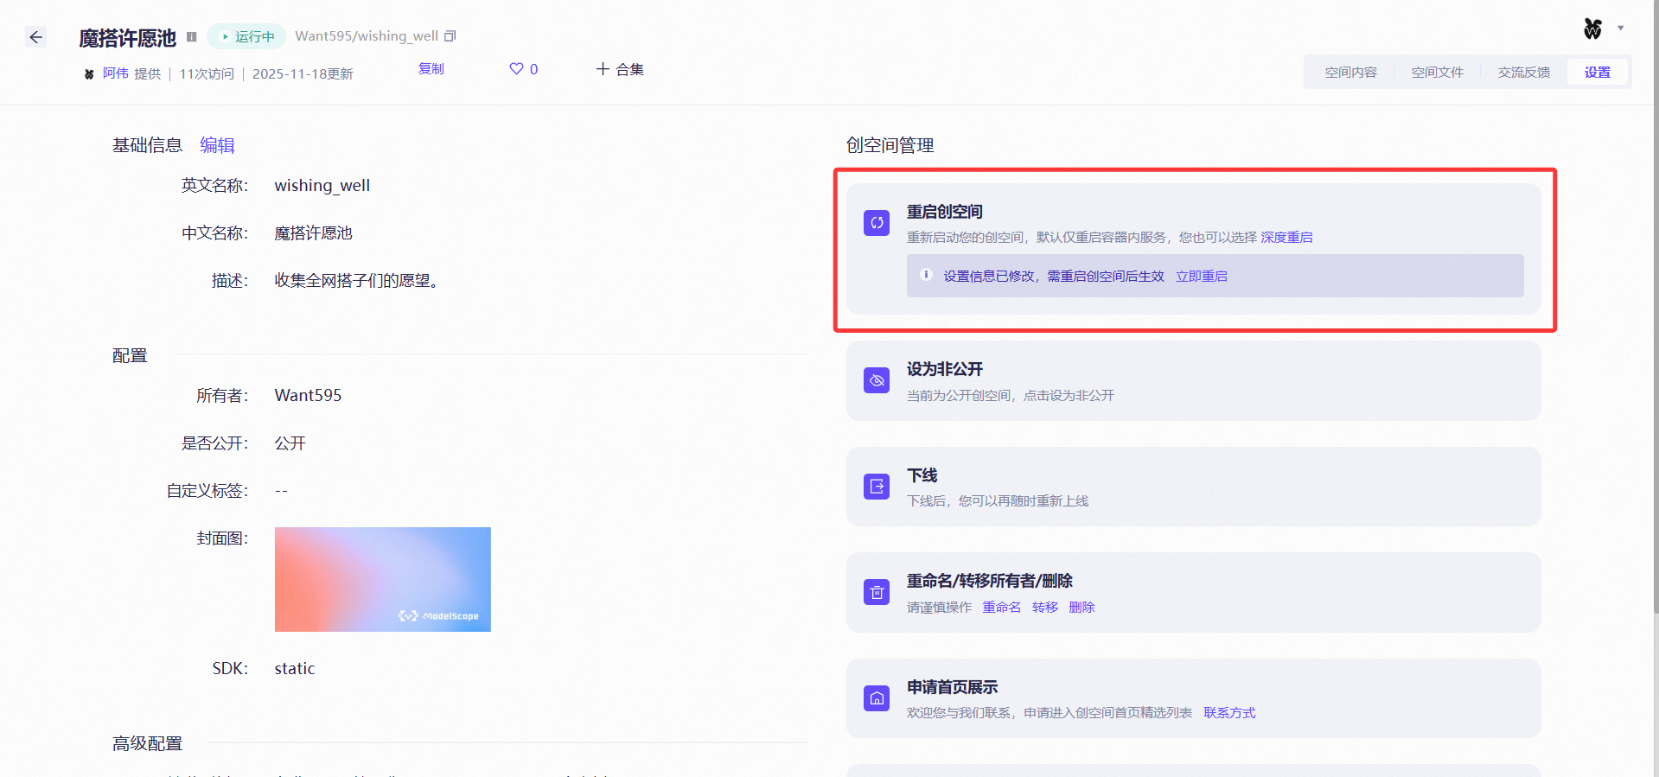Click 编辑 next to 基础信息
The height and width of the screenshot is (777, 1659).
[217, 145]
